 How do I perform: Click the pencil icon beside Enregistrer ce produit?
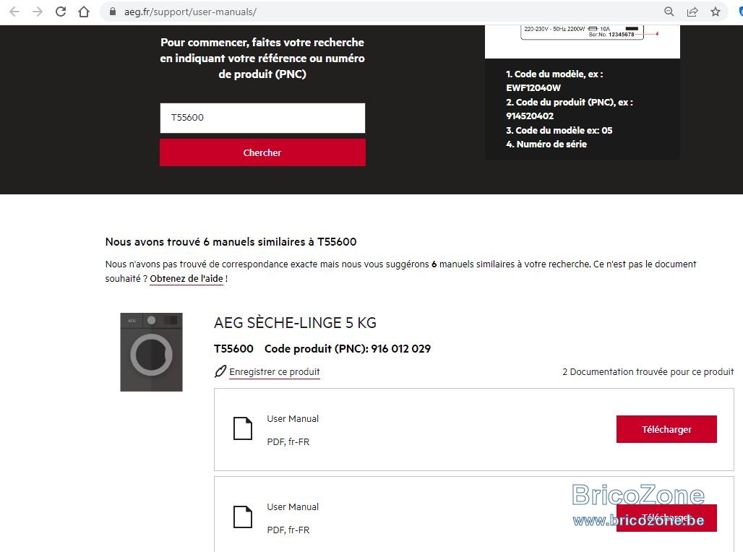pos(220,371)
